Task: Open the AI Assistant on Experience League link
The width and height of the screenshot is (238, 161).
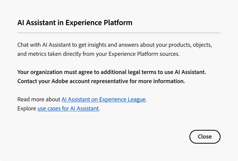Action: pos(103,99)
